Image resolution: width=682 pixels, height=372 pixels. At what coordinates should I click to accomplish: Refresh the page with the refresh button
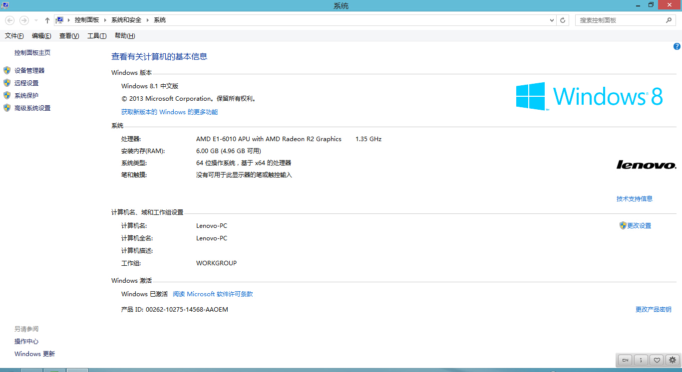pyautogui.click(x=563, y=20)
